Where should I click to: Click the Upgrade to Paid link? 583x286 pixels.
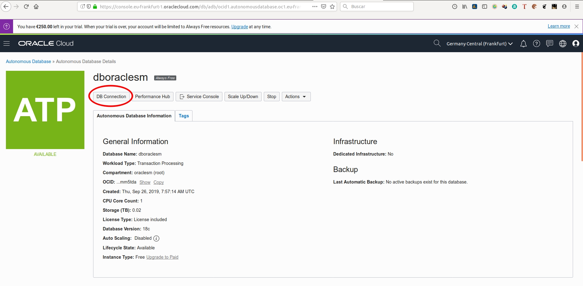[162, 257]
